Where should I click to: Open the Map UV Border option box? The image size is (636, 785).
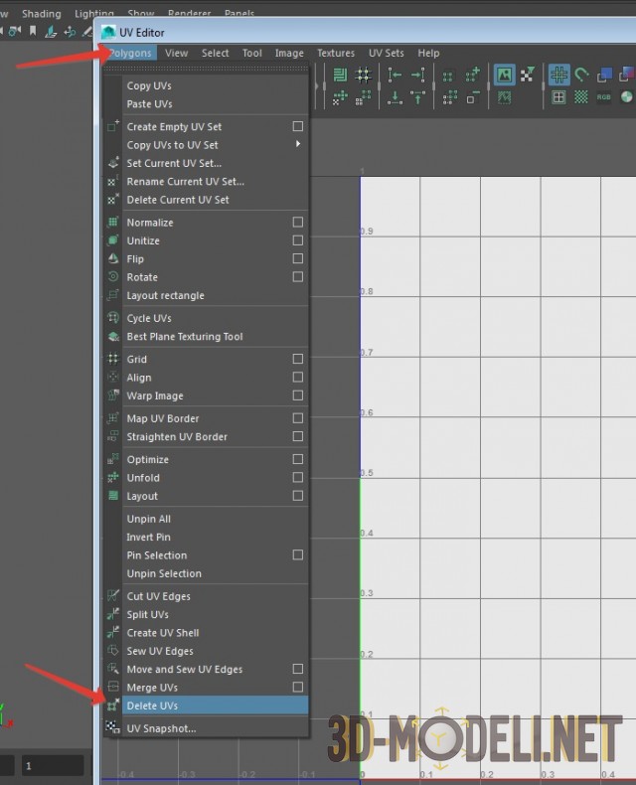pyautogui.click(x=298, y=418)
